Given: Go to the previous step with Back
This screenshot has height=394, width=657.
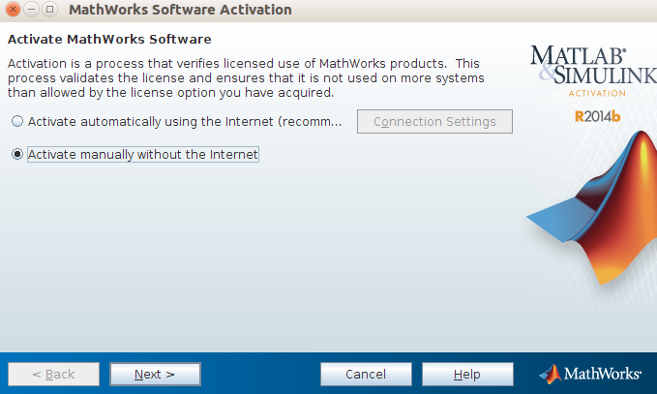Looking at the screenshot, I should coord(53,374).
